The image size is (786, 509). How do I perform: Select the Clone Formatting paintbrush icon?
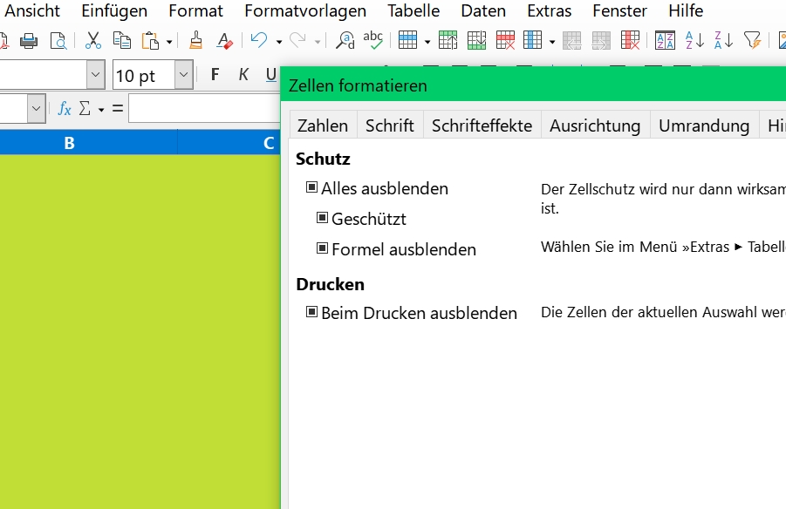196,41
